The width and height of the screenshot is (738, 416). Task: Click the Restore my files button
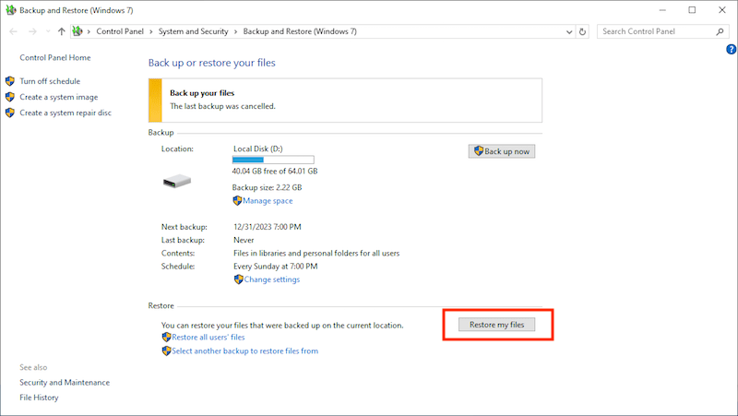click(x=496, y=325)
